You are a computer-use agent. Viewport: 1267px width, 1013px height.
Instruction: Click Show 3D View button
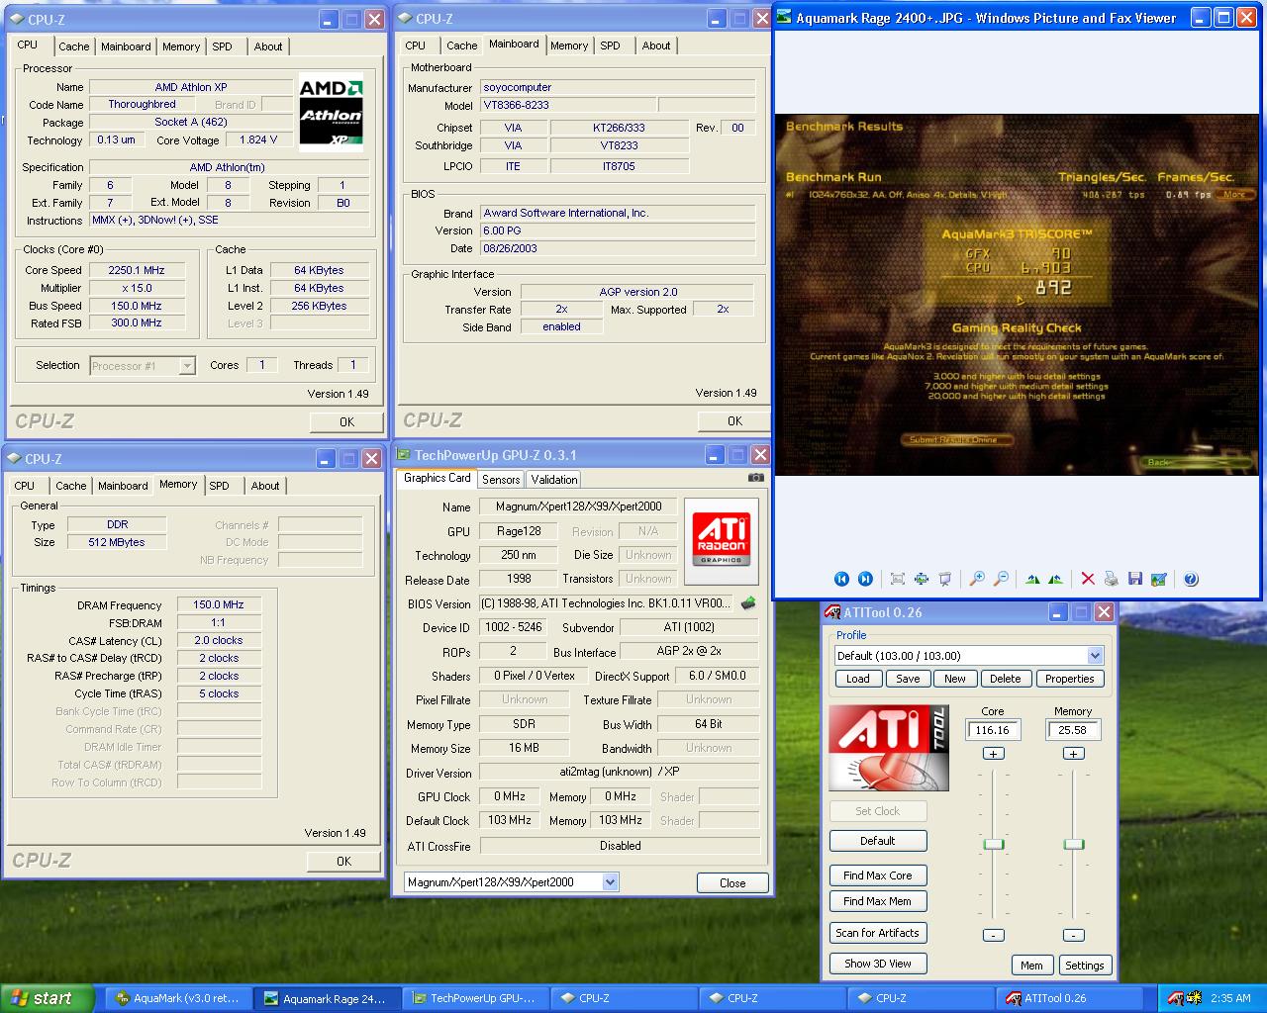[877, 964]
